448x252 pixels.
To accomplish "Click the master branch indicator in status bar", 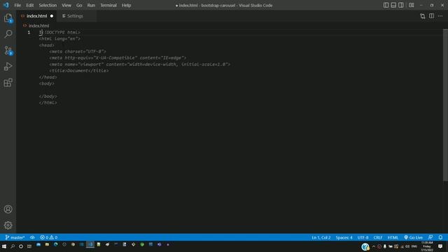I will coord(15,237).
